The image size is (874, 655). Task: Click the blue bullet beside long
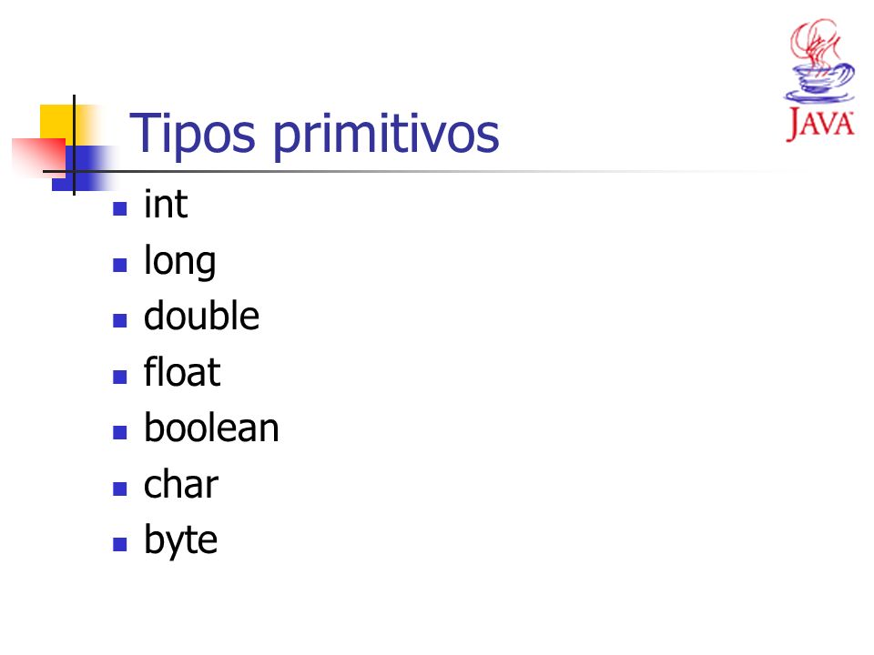(120, 265)
